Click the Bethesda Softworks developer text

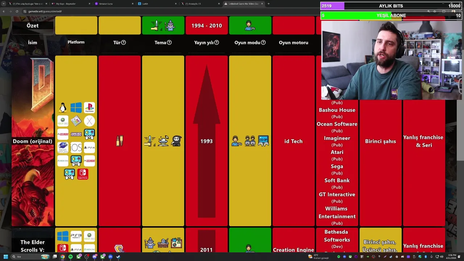pos(337,236)
